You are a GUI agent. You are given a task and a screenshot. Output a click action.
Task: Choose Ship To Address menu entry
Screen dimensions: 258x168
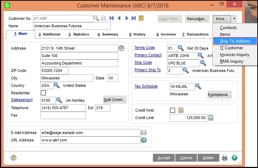235,41
